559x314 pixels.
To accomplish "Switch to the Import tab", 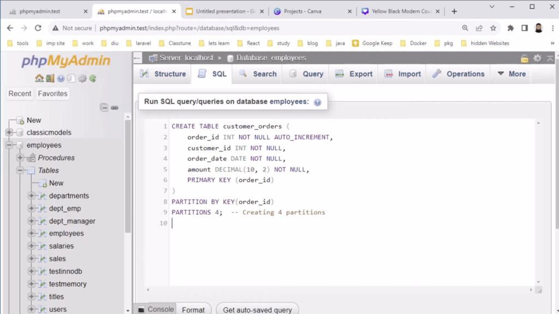I will click(x=402, y=74).
